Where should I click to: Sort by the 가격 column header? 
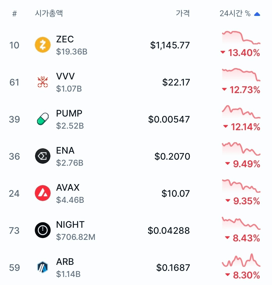(x=183, y=13)
